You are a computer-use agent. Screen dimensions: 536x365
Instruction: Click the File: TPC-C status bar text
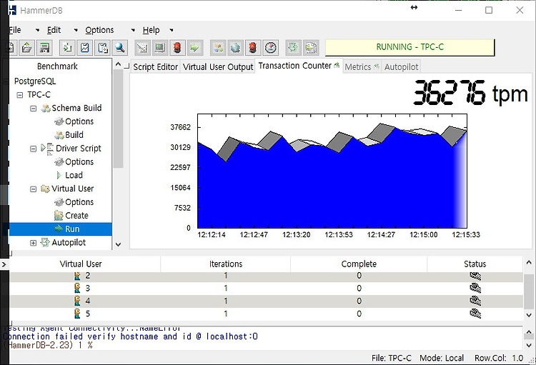(392, 358)
